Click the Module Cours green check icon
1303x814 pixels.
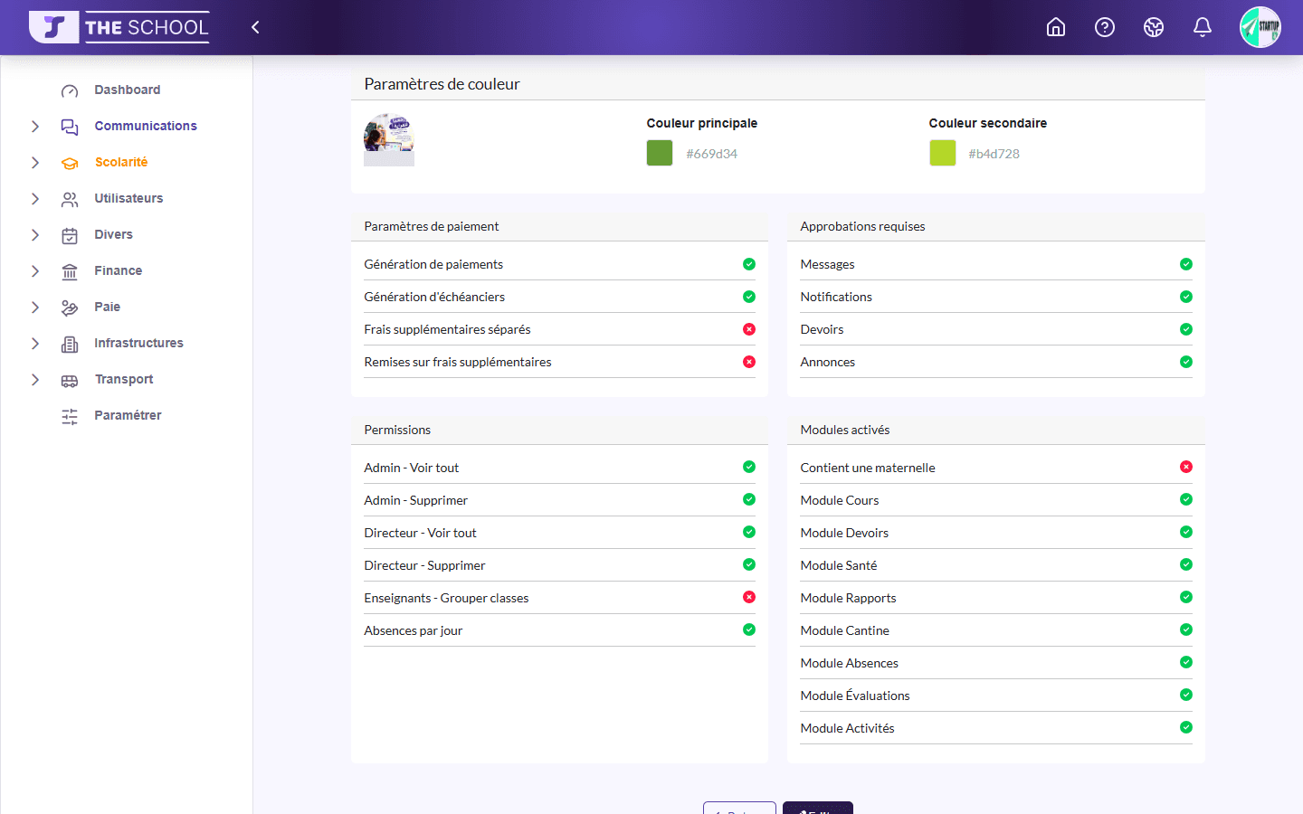click(x=1186, y=499)
